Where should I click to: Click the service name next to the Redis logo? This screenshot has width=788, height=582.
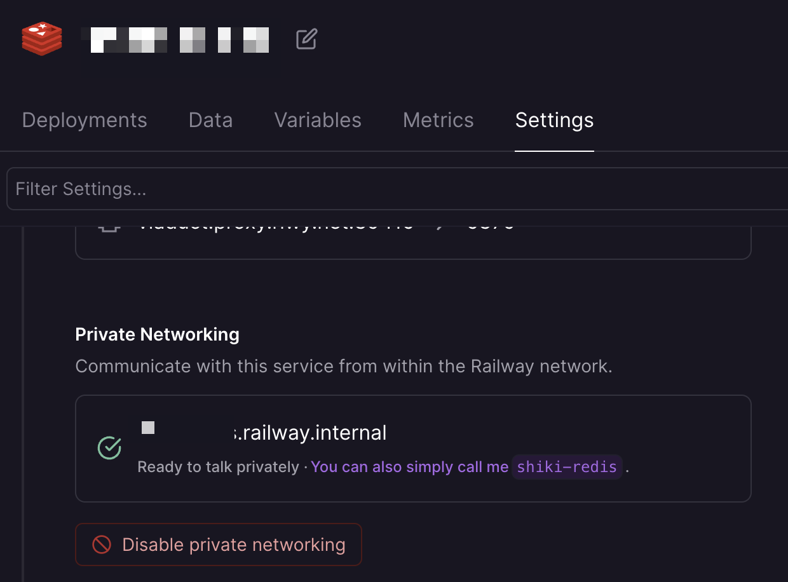[175, 39]
